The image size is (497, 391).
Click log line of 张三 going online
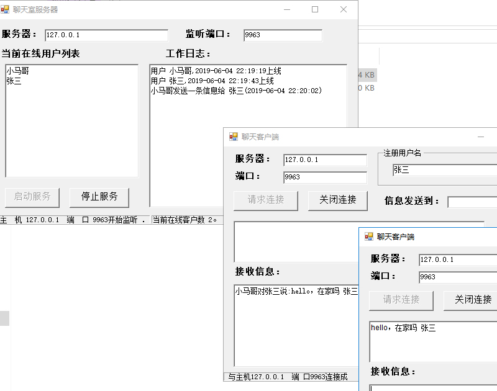click(212, 81)
